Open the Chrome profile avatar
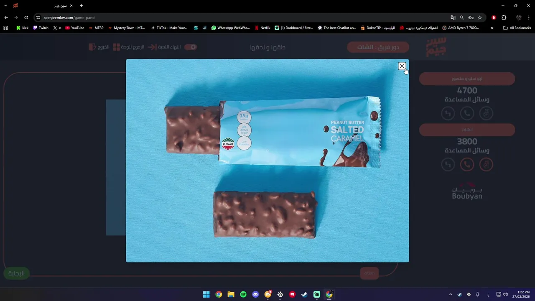 519,18
